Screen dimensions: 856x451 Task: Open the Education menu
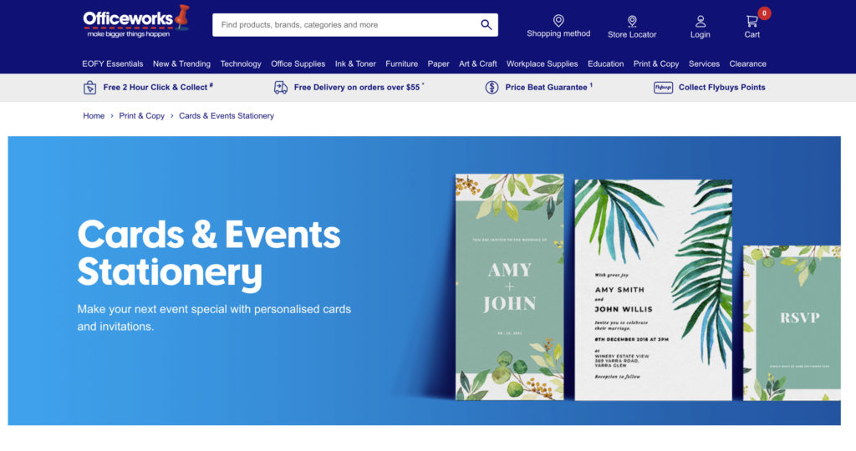[605, 63]
